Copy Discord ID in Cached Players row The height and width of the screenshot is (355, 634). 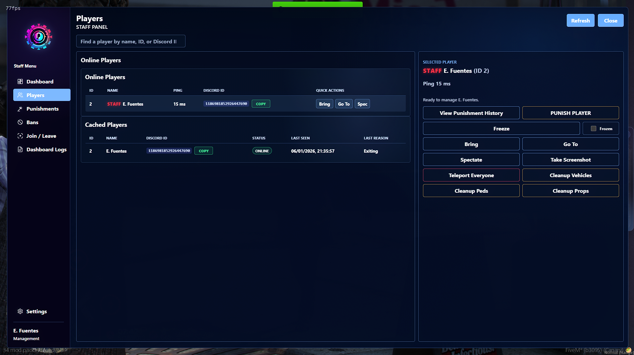(x=204, y=151)
